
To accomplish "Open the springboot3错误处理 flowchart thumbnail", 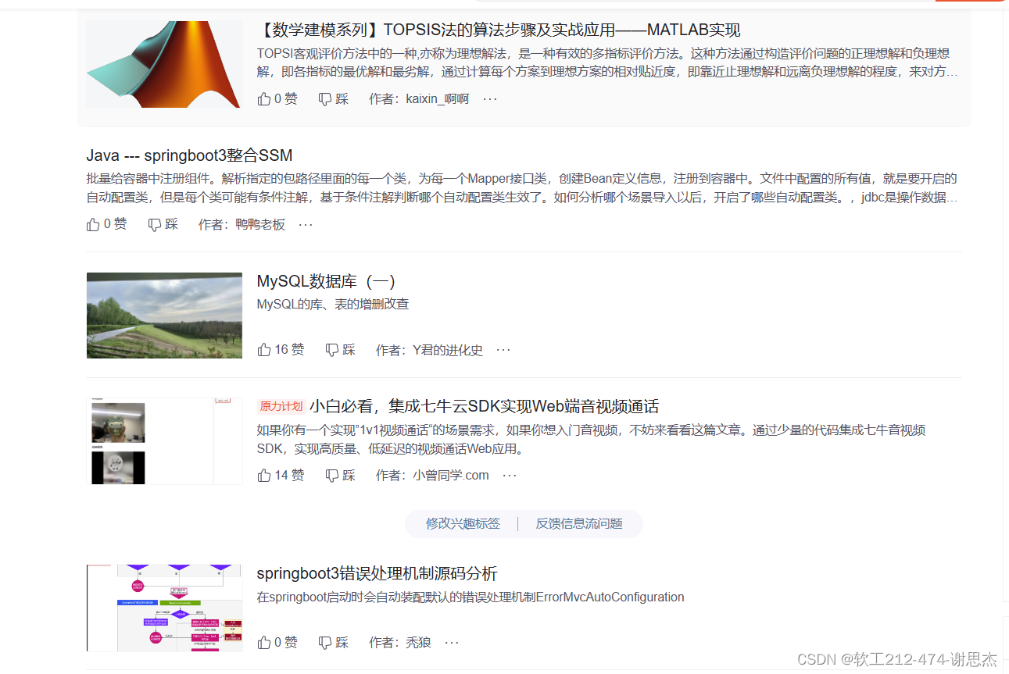I will [x=163, y=608].
